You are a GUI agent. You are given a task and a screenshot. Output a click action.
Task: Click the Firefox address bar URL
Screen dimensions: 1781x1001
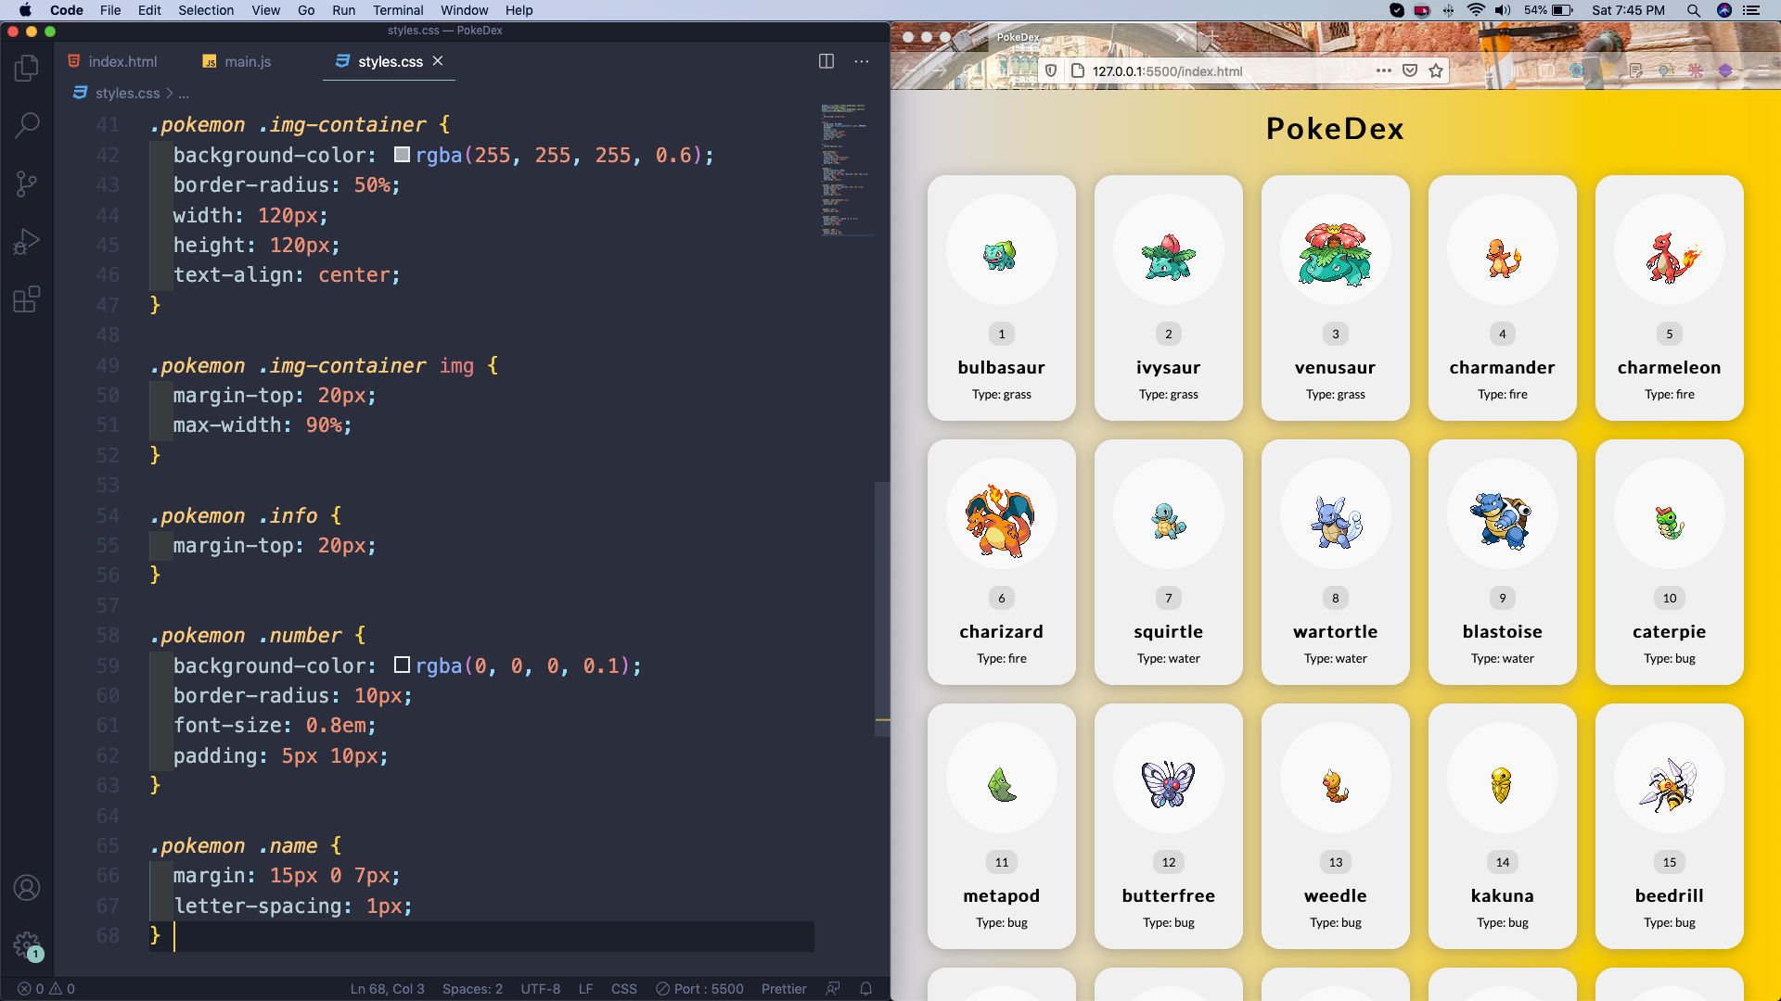click(1167, 70)
